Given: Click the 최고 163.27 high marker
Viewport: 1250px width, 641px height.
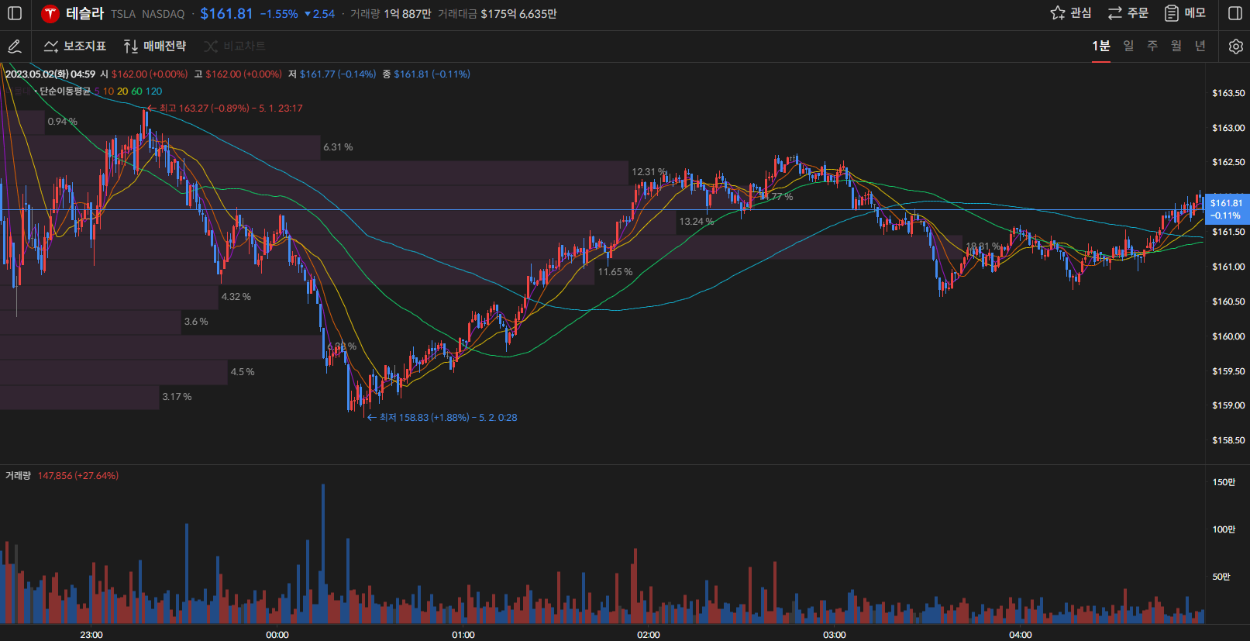Looking at the screenshot, I should click(225, 109).
